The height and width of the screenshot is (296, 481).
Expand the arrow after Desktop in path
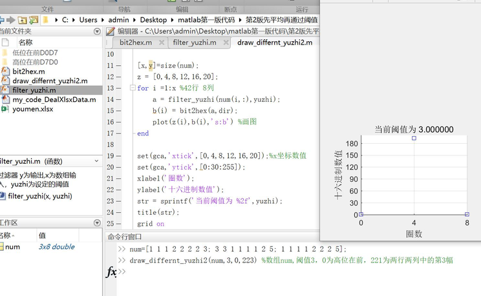click(173, 20)
